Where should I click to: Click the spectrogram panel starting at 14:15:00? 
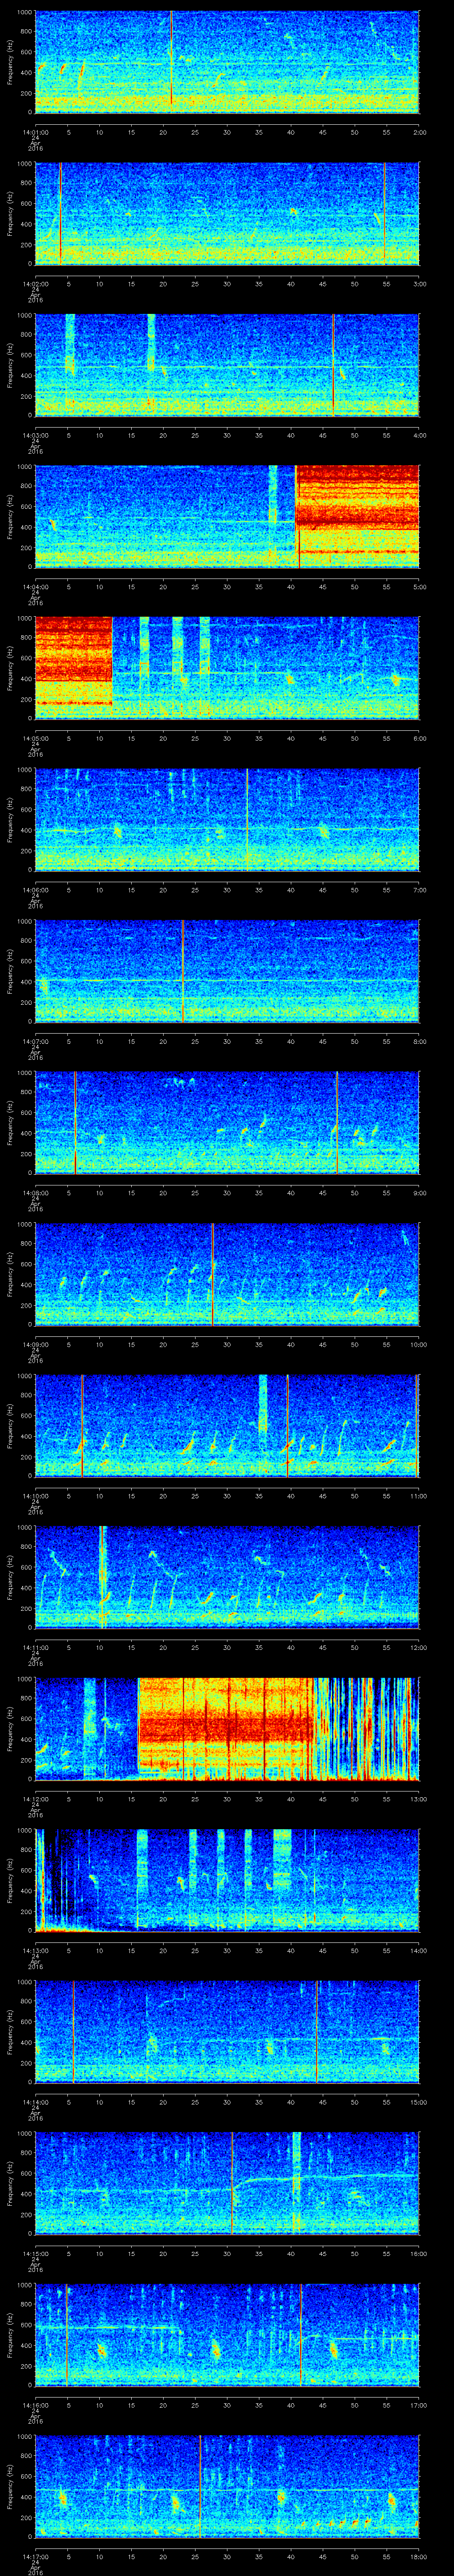(227, 2183)
